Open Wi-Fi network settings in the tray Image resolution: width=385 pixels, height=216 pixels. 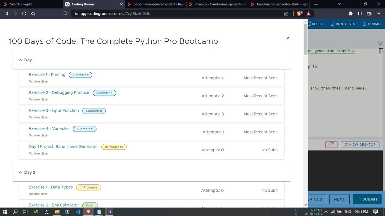coord(333,212)
